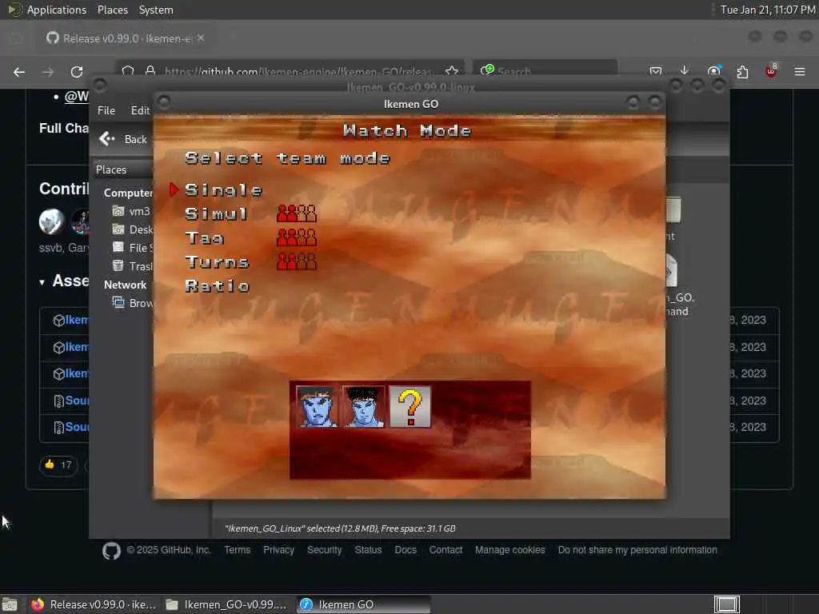This screenshot has height=614, width=819.
Task: Bookmark this page with star icon
Action: coord(452,71)
